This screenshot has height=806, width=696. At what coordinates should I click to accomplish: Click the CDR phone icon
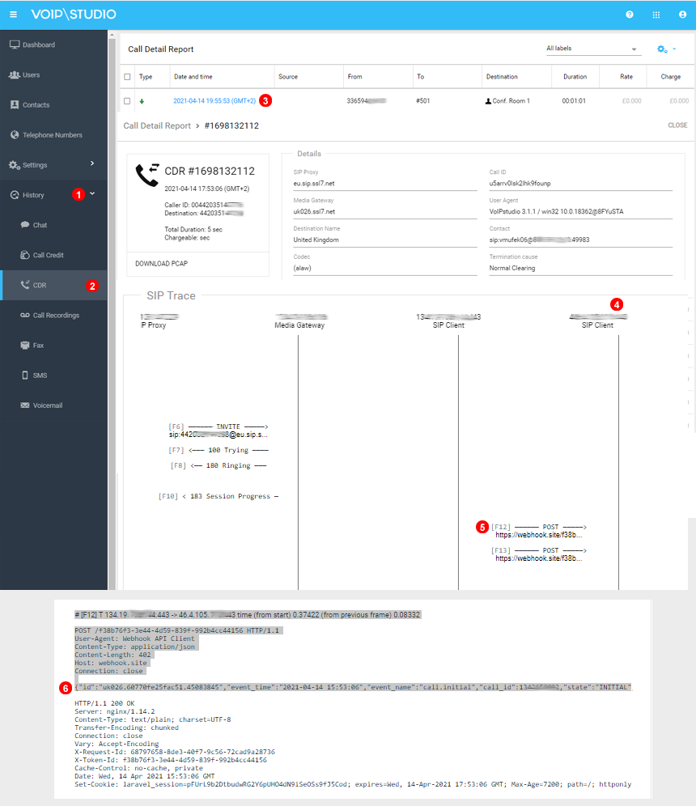[24, 285]
